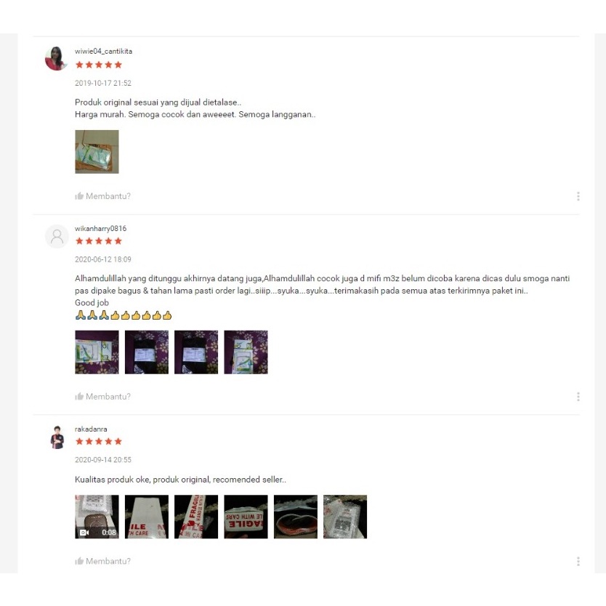Open wiwie04_cantikita's profile avatar
Image resolution: width=606 pixels, height=606 pixels.
tap(57, 58)
